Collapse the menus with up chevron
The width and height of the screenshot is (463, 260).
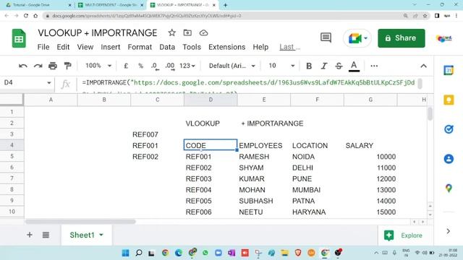coord(423,66)
